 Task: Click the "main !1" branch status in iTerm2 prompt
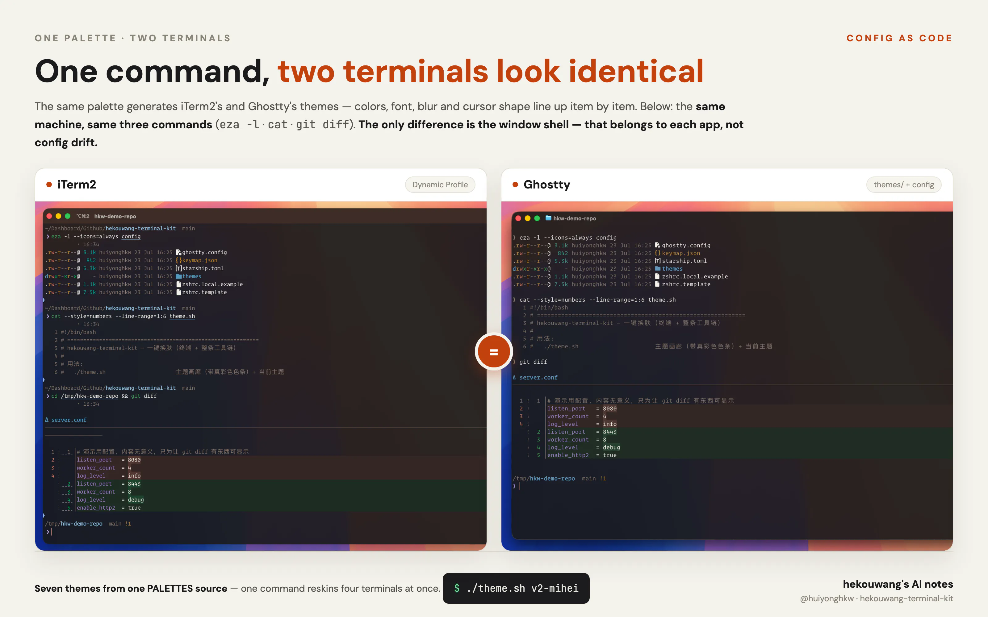point(119,524)
